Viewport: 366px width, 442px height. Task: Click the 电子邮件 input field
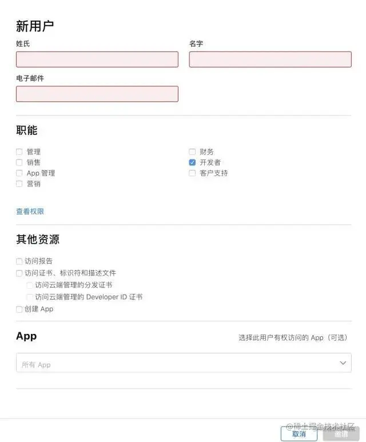[97, 94]
